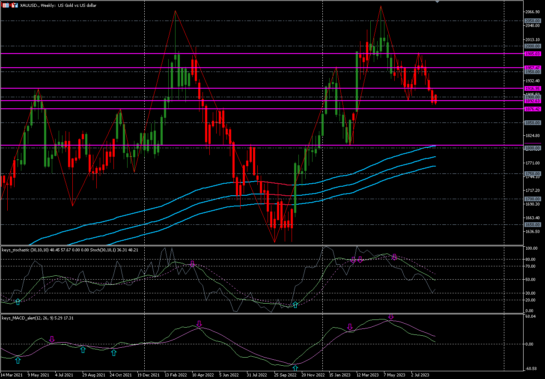Click the magenta stochastic arrow near May 2023
This screenshot has width=545, height=379.
tap(395, 257)
